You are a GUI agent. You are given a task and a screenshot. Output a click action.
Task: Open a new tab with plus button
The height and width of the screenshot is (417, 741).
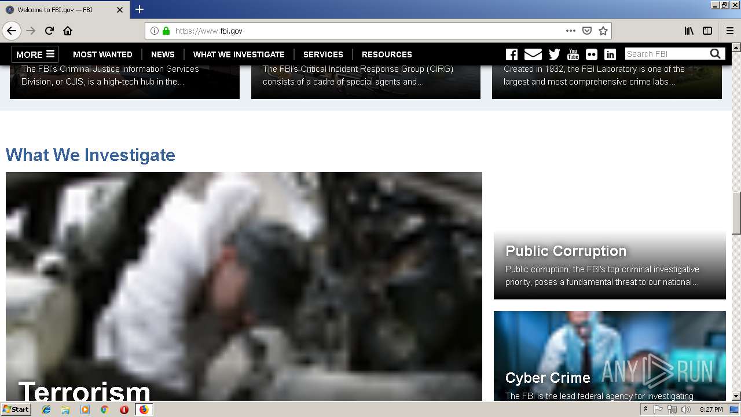point(140,9)
